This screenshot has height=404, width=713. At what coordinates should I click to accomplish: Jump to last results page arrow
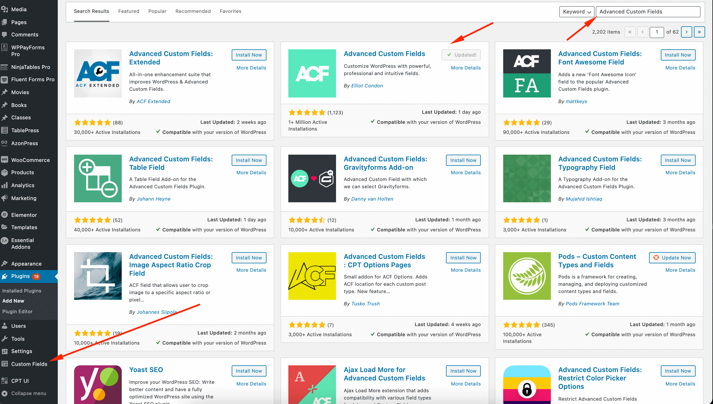699,32
